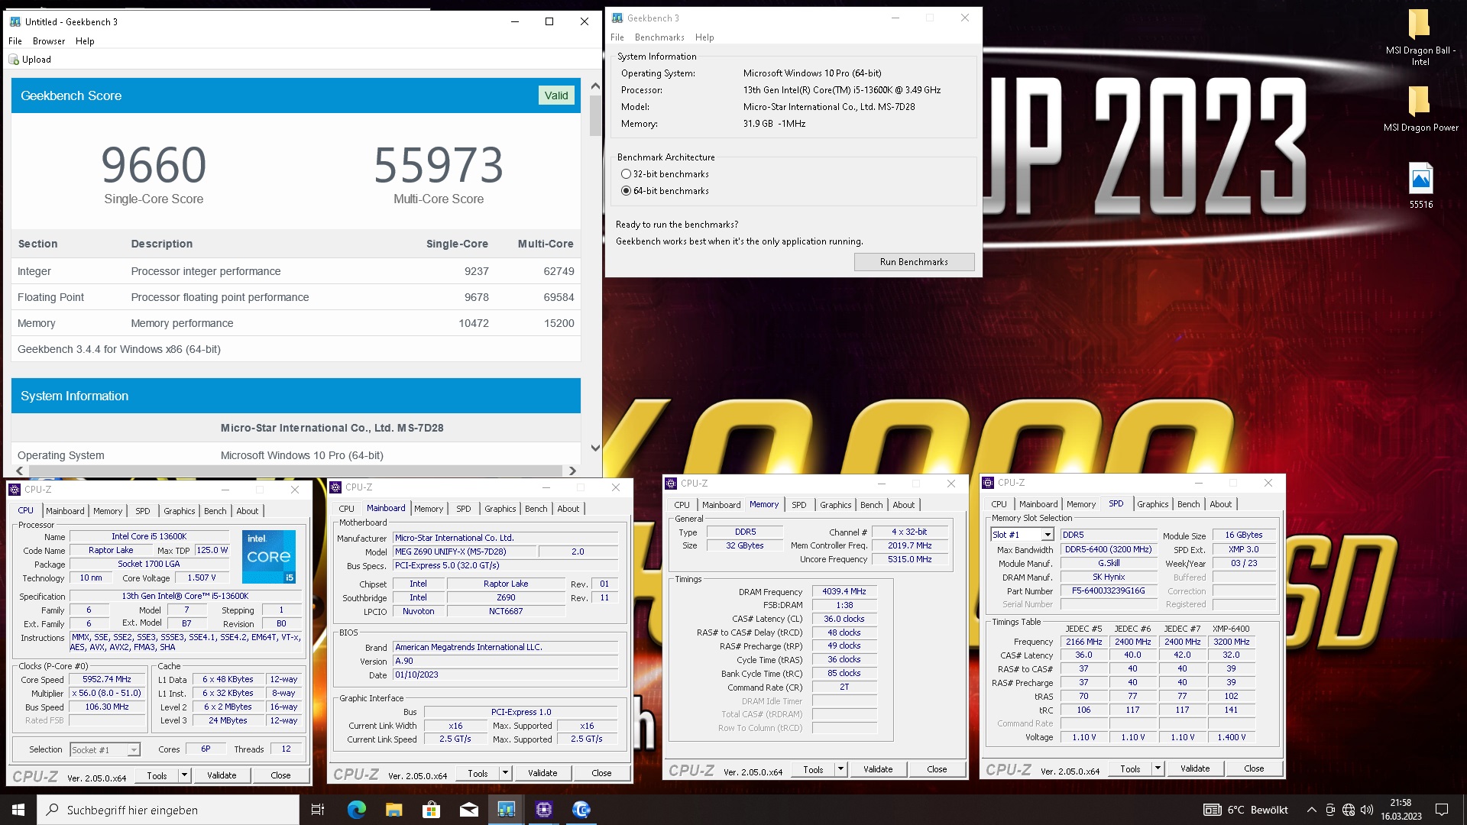Click DRAM Frequency value 4039.4 MHz
Screen dimensions: 1467x825
[x=844, y=592]
